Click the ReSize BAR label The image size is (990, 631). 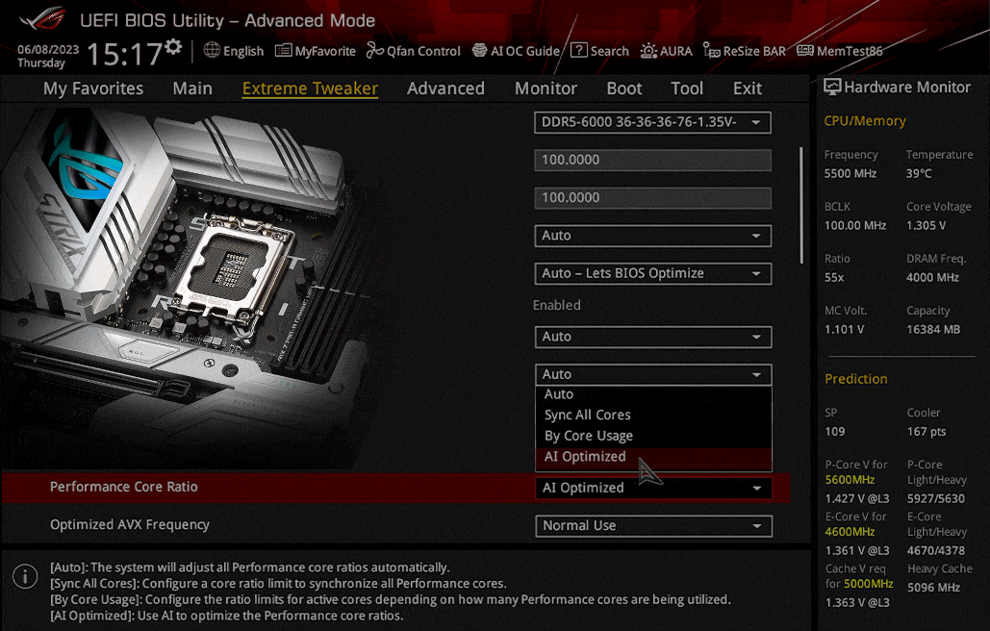[x=754, y=51]
